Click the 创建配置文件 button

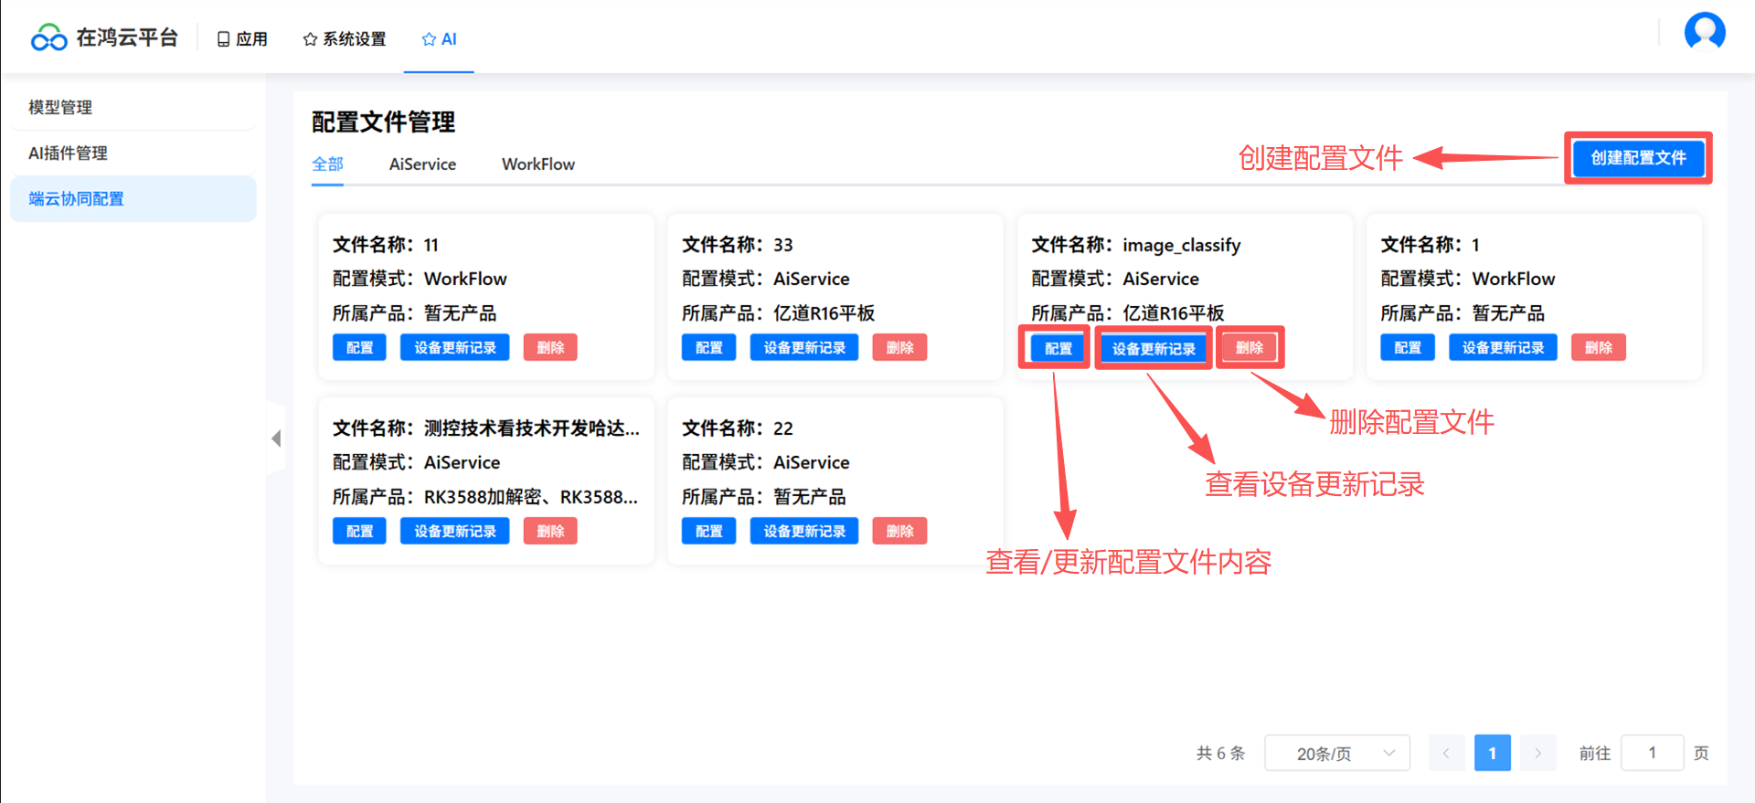coord(1637,158)
